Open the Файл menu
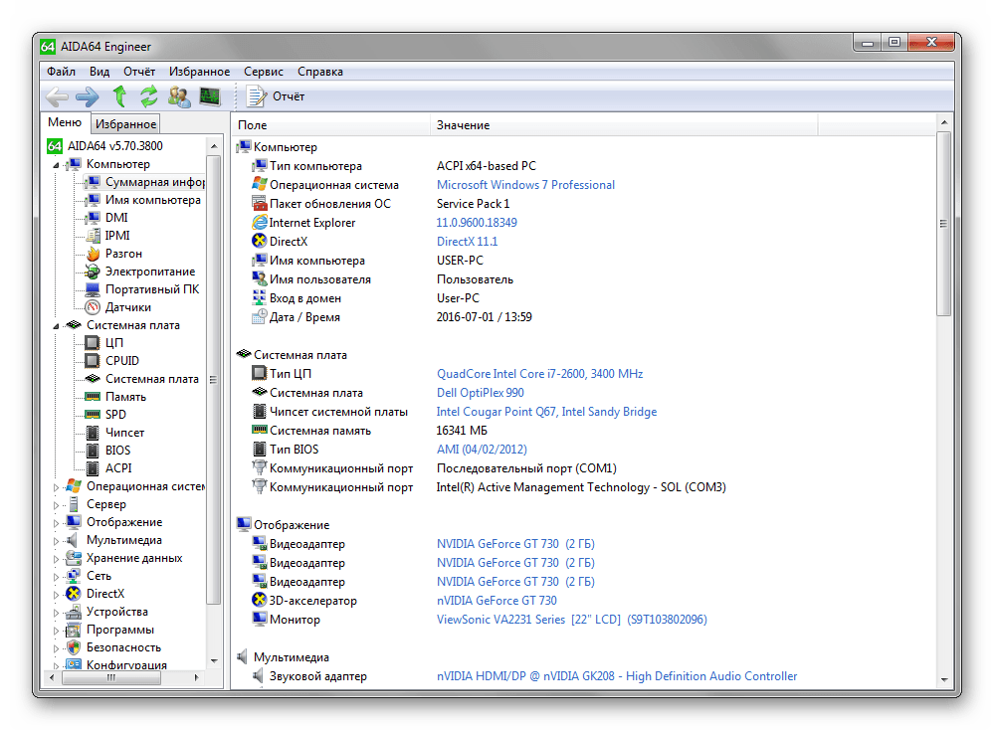 (x=61, y=72)
